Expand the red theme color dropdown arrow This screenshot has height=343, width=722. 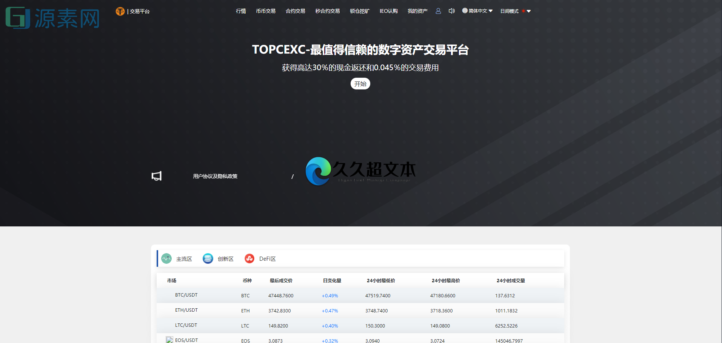pyautogui.click(x=528, y=11)
